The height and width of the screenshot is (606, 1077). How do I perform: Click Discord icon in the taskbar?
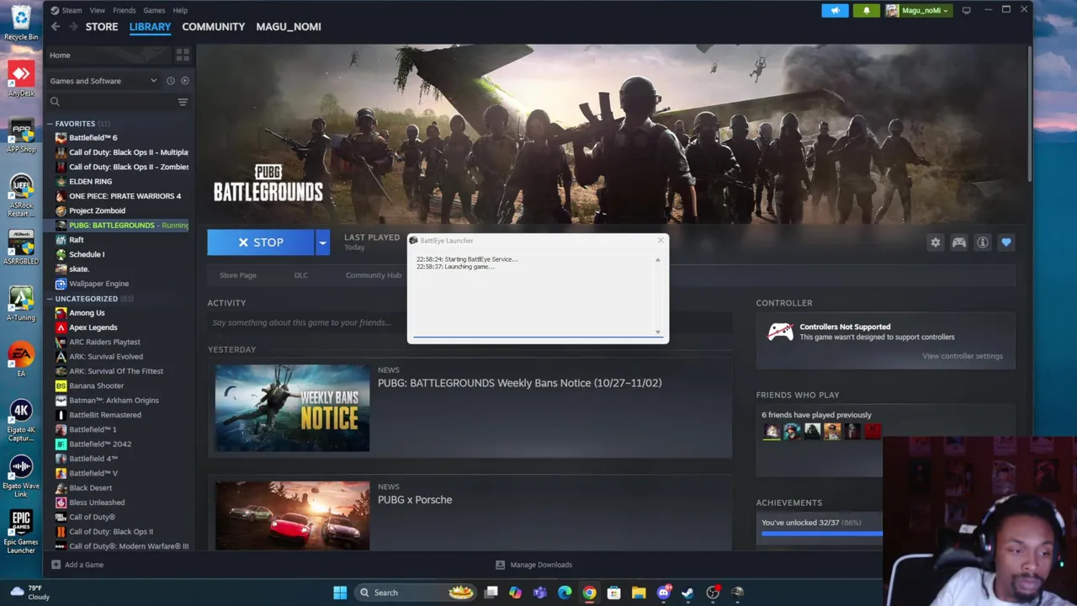(664, 593)
